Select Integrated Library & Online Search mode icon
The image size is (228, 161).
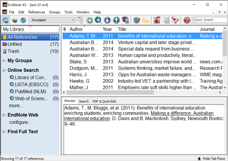click(6, 20)
